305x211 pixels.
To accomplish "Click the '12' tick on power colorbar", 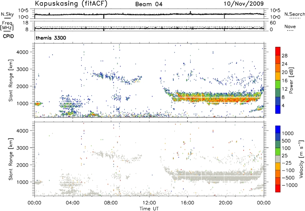I will point(284,89).
